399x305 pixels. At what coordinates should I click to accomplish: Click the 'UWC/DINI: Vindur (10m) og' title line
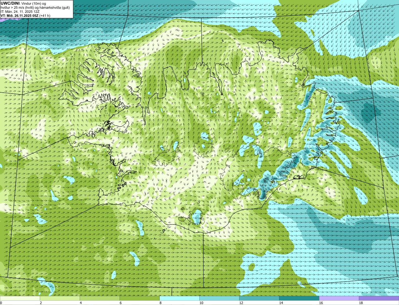(24, 3)
